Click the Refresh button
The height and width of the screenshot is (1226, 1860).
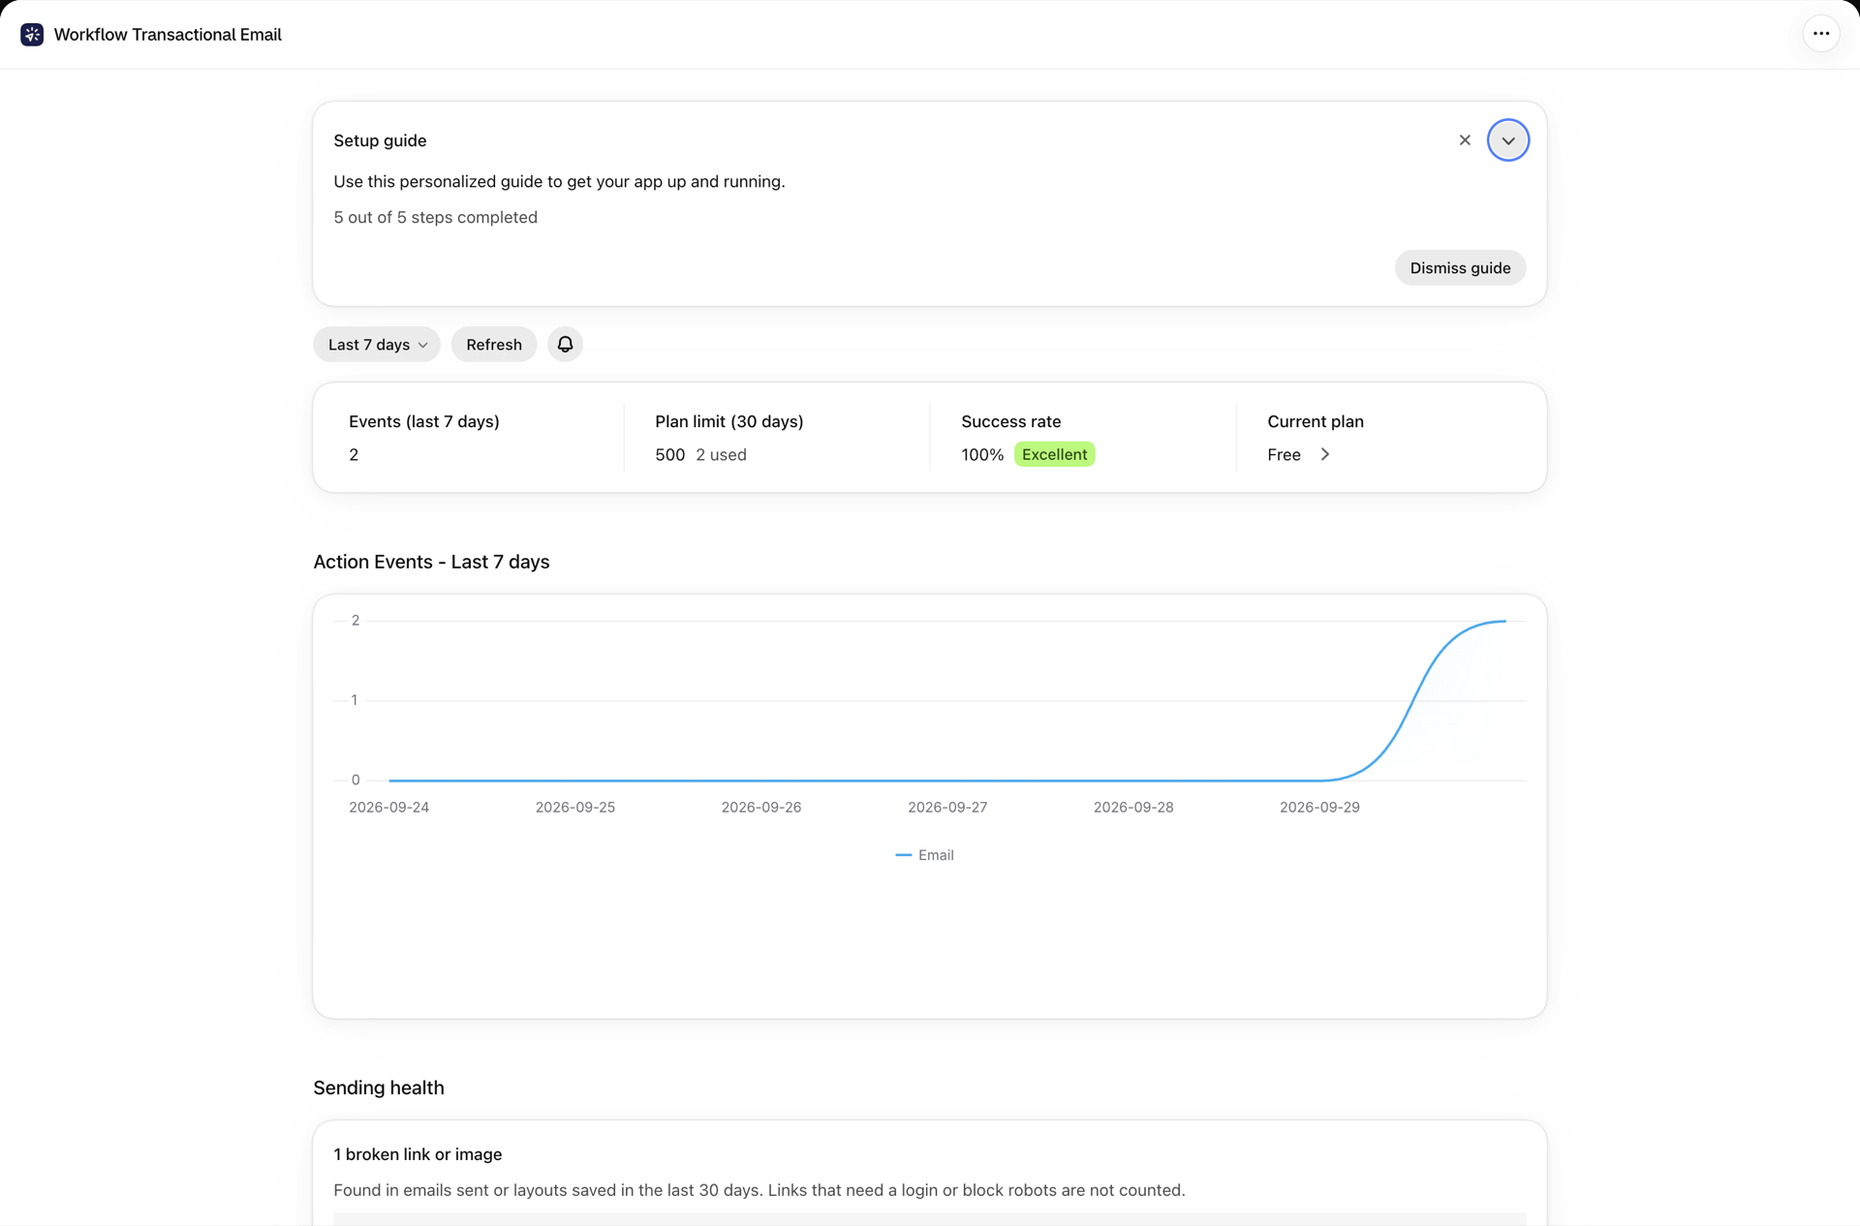point(494,345)
